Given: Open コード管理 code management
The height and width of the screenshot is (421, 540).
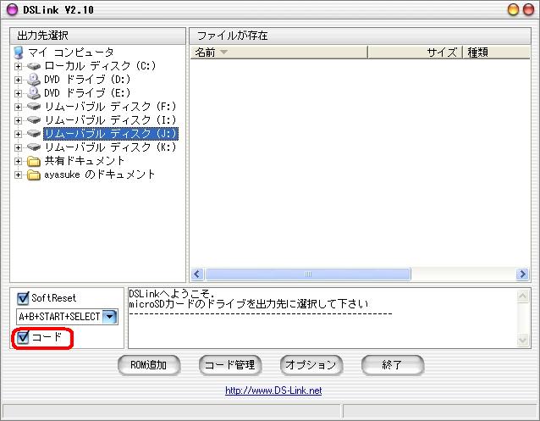Looking at the screenshot, I should (x=230, y=365).
